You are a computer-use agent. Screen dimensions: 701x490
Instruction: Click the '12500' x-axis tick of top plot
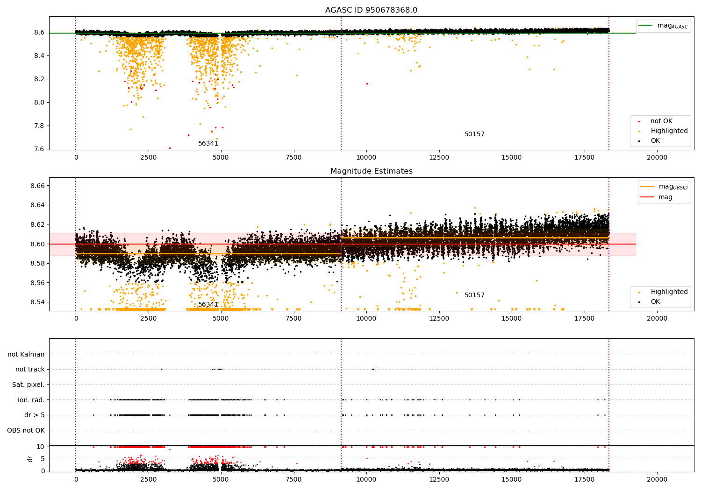(x=439, y=158)
